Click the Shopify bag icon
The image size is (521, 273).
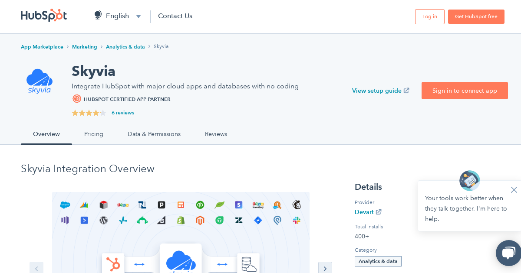point(180,221)
